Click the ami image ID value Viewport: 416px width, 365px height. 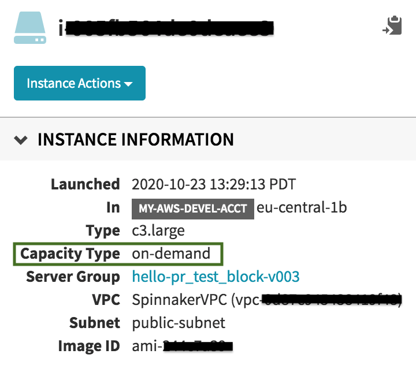(182, 346)
